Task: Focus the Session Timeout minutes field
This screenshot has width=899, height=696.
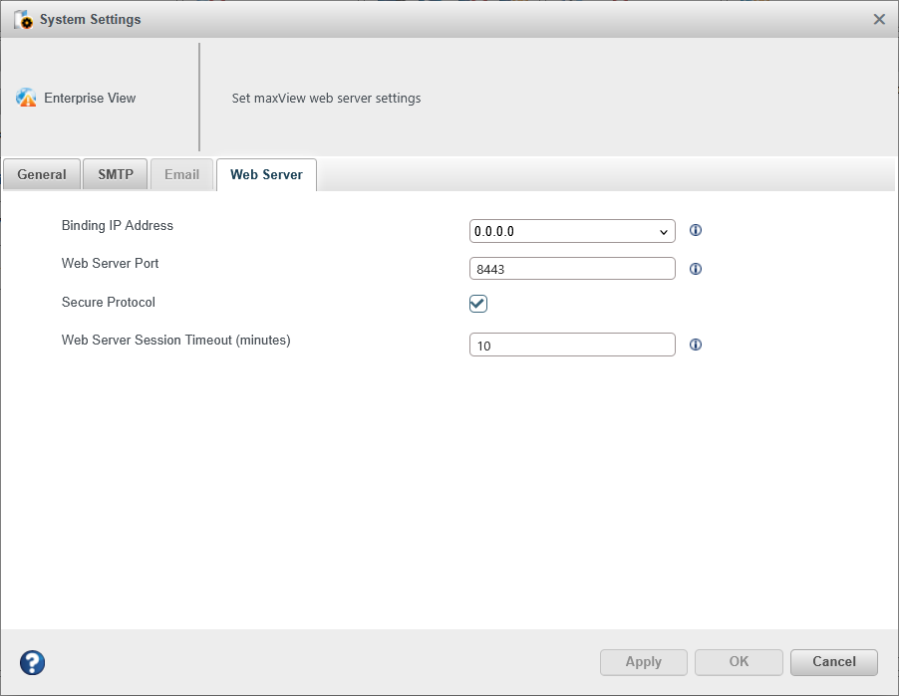Action: point(572,345)
